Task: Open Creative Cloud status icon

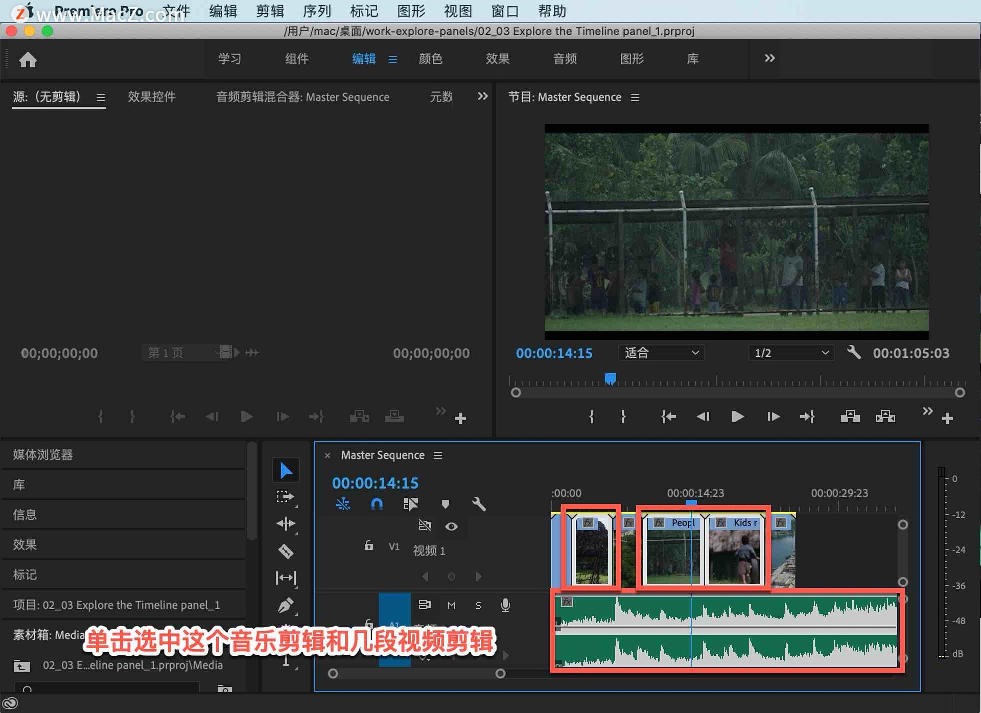Action: click(11, 703)
